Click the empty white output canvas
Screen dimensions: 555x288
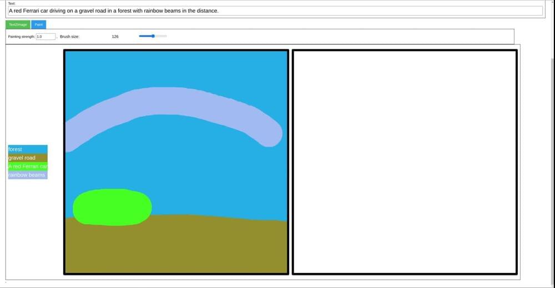click(x=405, y=161)
